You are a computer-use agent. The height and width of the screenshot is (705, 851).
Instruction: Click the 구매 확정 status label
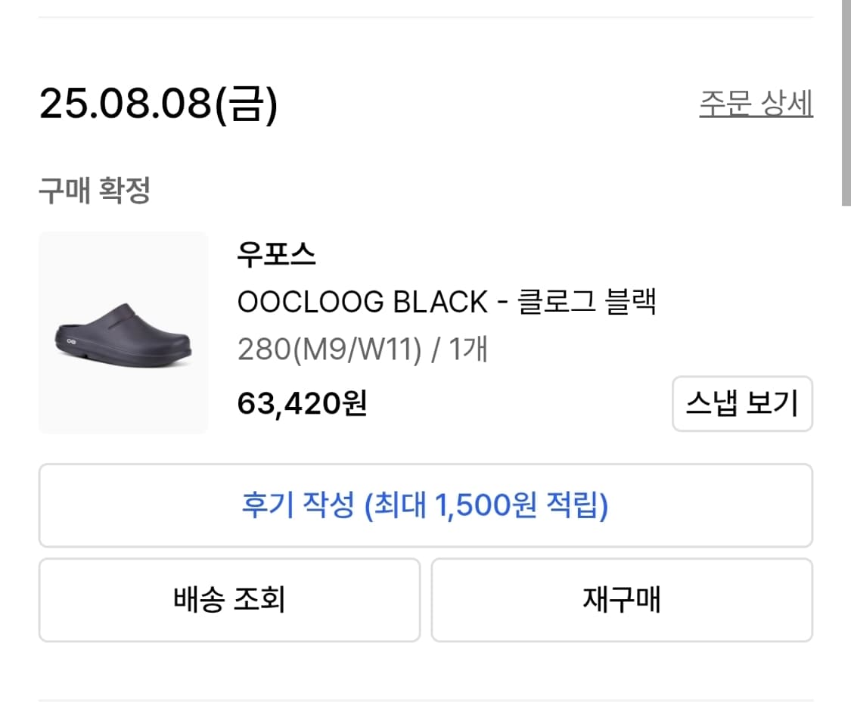[x=95, y=191]
